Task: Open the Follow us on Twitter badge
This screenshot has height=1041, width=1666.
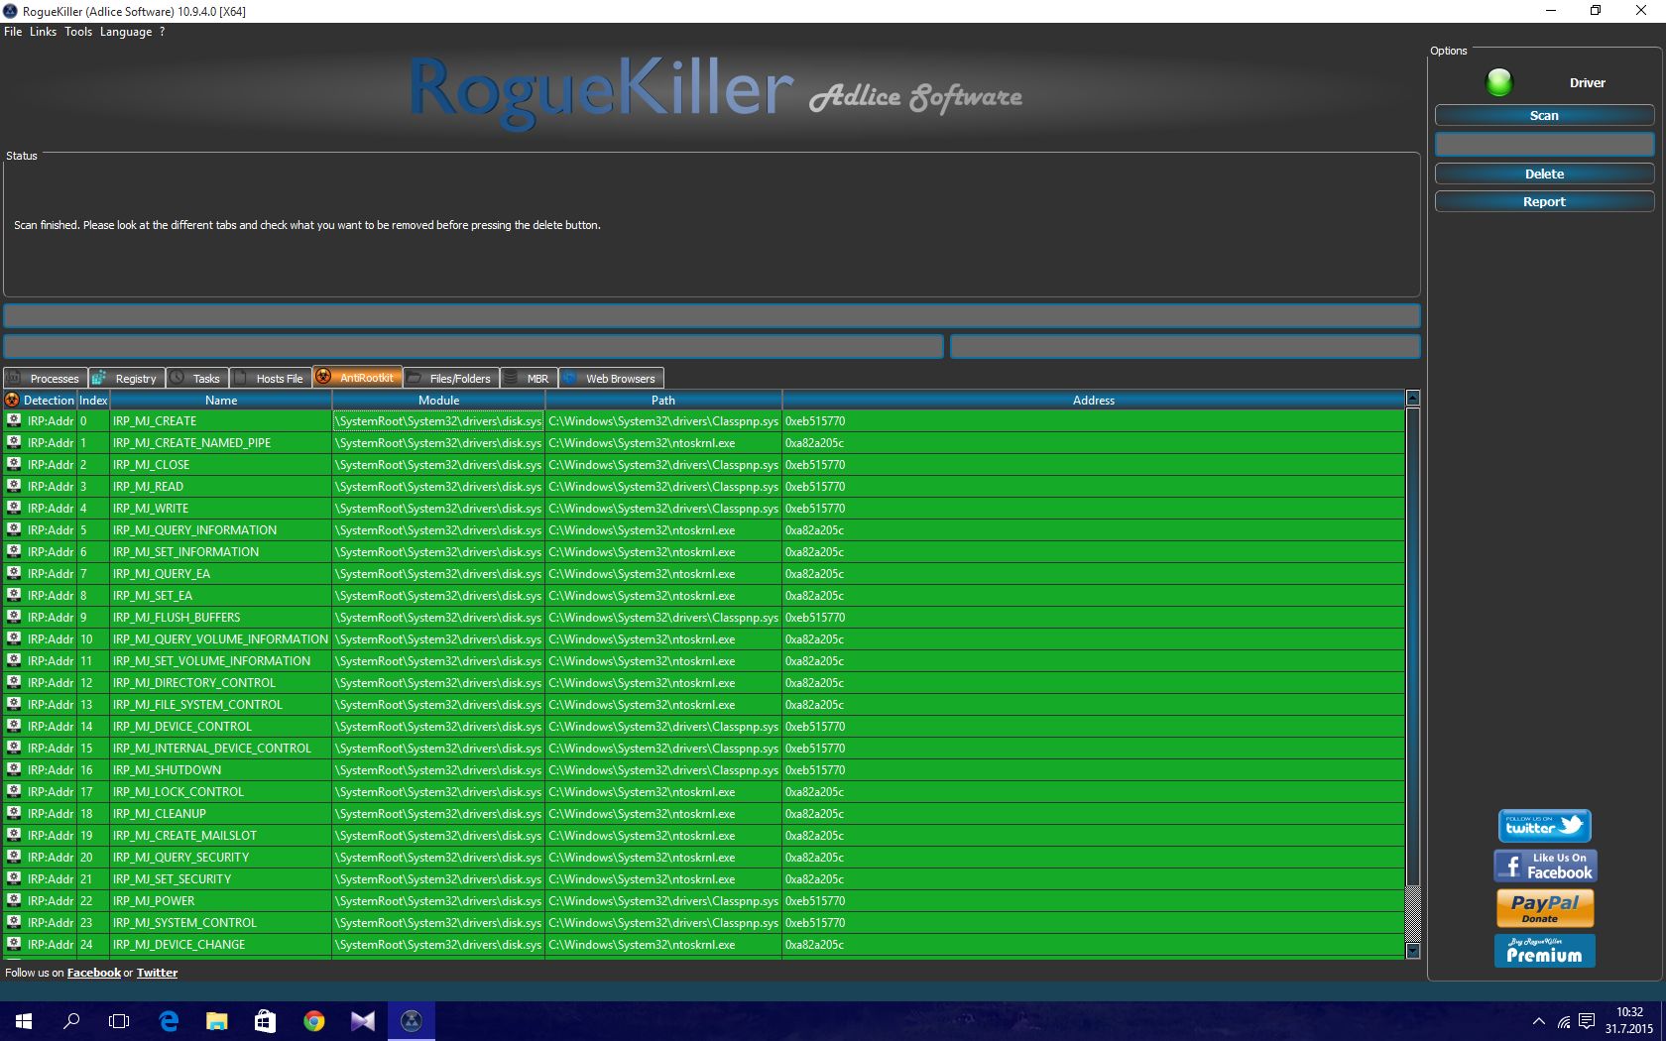Action: [x=1544, y=826]
